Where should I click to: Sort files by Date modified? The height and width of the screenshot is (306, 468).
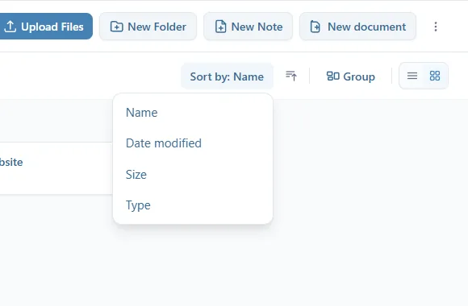(193, 143)
